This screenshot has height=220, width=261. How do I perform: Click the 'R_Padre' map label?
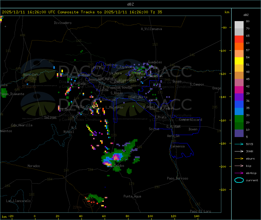(x=166, y=108)
